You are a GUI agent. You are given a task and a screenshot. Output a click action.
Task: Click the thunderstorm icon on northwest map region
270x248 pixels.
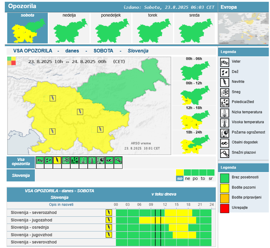53,98
